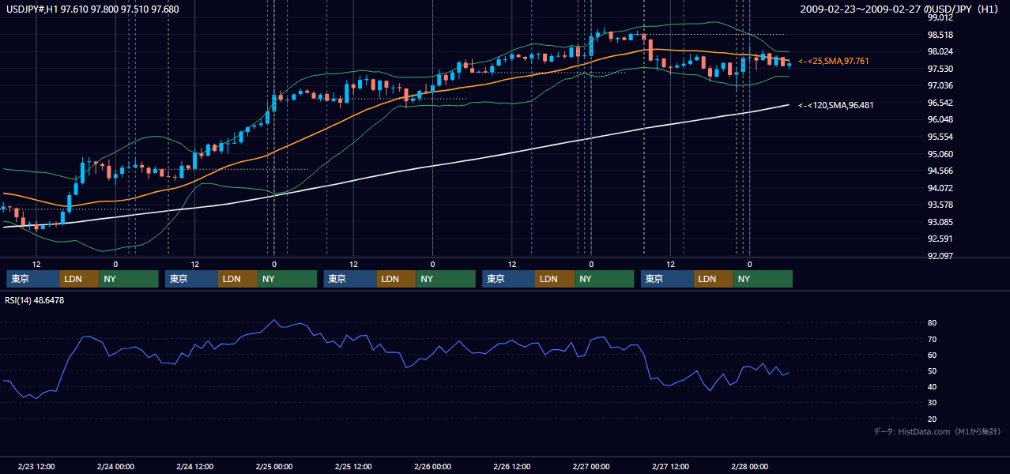1010x474 pixels.
Task: Select the 92.097 price axis value
Action: (x=940, y=256)
